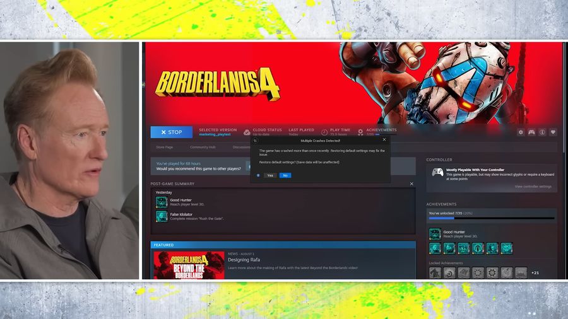Click the You've unlocked 7/35 text
Image resolution: width=568 pixels, height=319 pixels.
pyautogui.click(x=445, y=213)
